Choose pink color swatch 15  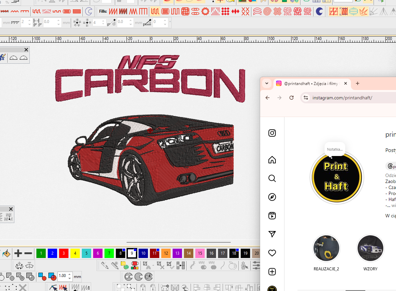(200, 253)
